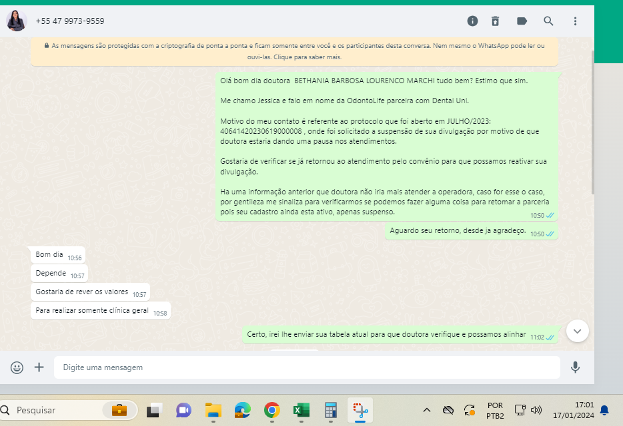This screenshot has width=623, height=426.
Task: Show hidden tray icons chevron
Action: [x=427, y=410]
